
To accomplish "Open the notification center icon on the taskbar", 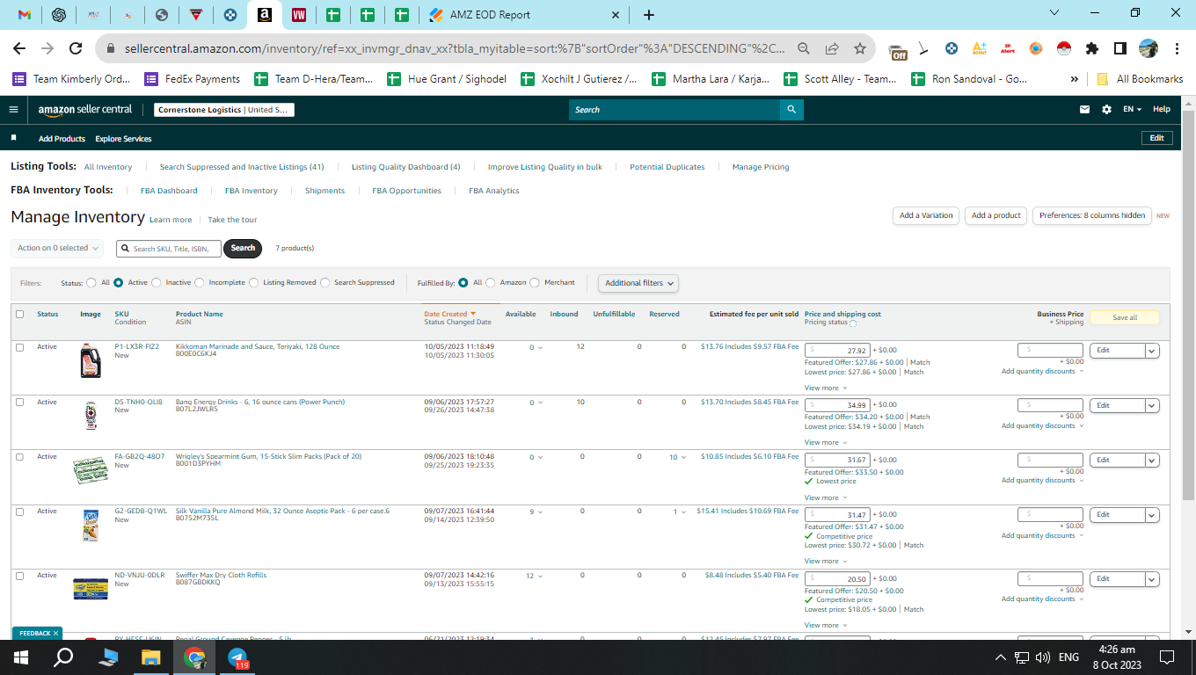I will 1167,657.
